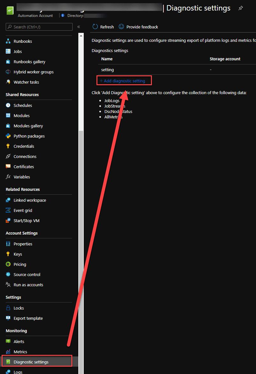
Task: Click the Credentials key icon
Action: (x=8, y=146)
